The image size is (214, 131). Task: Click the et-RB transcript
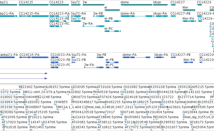112,21
